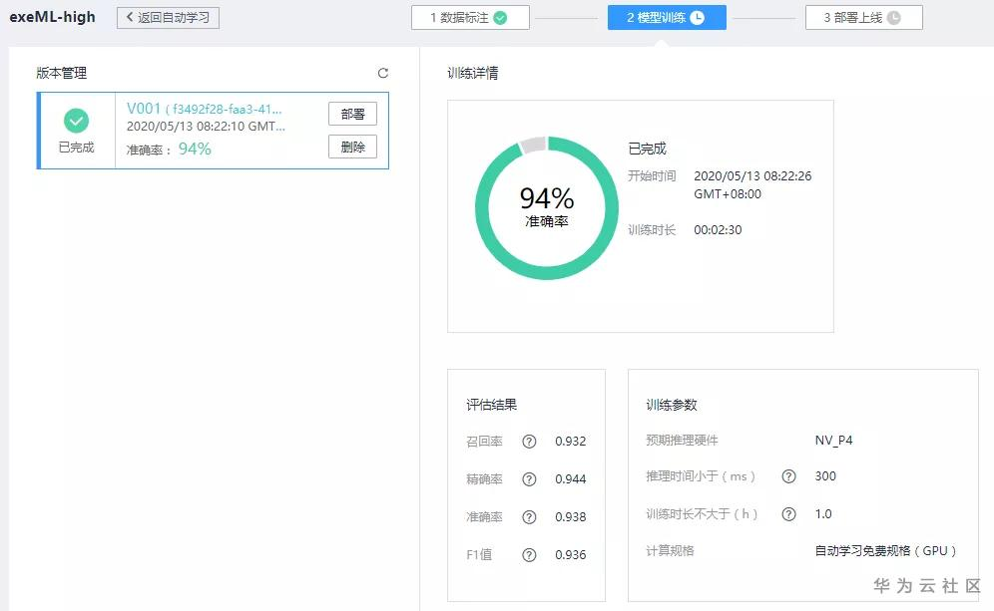Click the green check icon on 数据标注 step
The height and width of the screenshot is (611, 994).
500,18
